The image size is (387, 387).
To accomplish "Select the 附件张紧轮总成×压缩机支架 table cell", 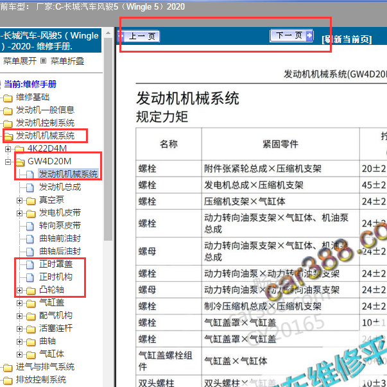I will point(280,169).
